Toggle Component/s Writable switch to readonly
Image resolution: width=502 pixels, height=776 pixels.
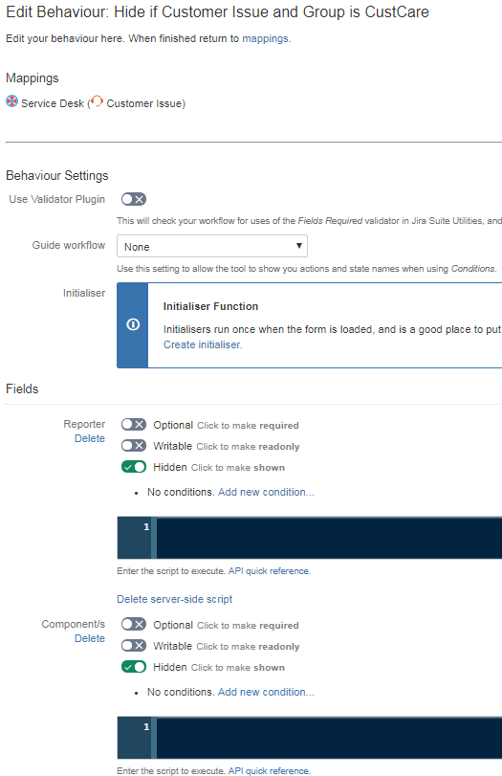134,646
